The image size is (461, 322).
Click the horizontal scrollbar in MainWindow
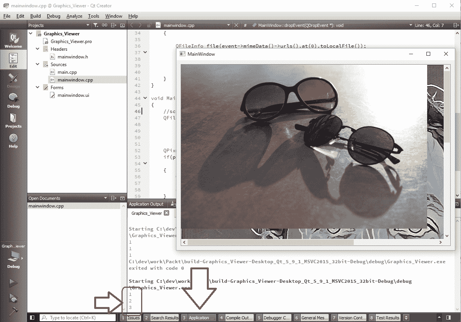pyautogui.click(x=312, y=242)
